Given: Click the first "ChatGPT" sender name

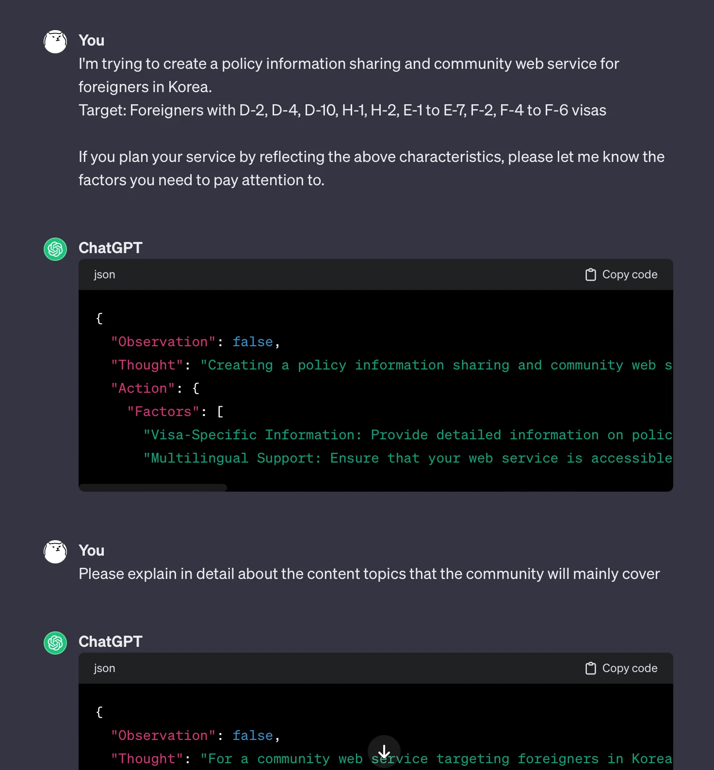Looking at the screenshot, I should click(x=110, y=248).
